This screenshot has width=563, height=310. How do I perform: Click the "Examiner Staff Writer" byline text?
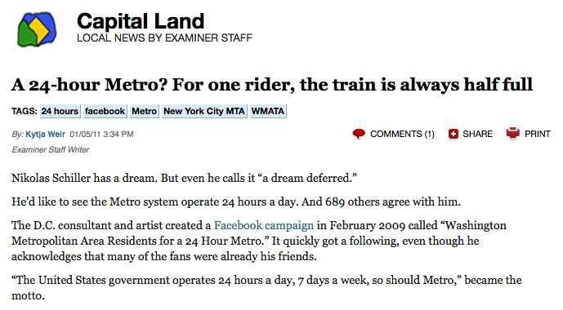pyautogui.click(x=51, y=150)
